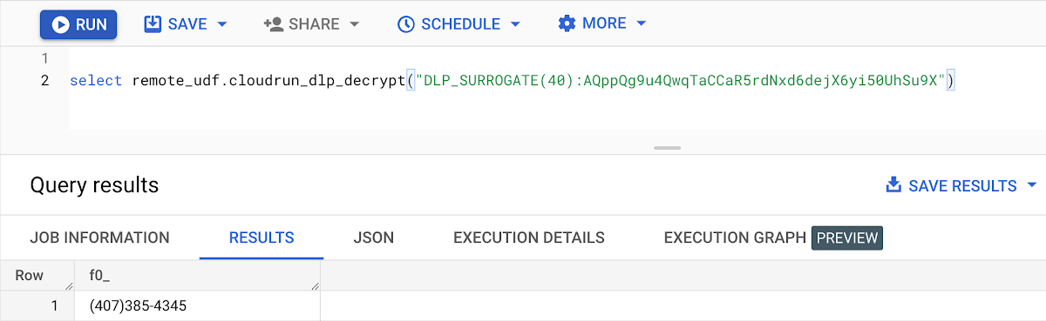Screen dimensions: 1046x321
Task: Click the select keyword in query
Action: (x=96, y=82)
